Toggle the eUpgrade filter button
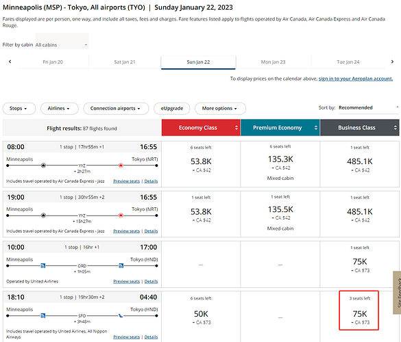Image resolution: width=401 pixels, height=342 pixels. click(172, 109)
